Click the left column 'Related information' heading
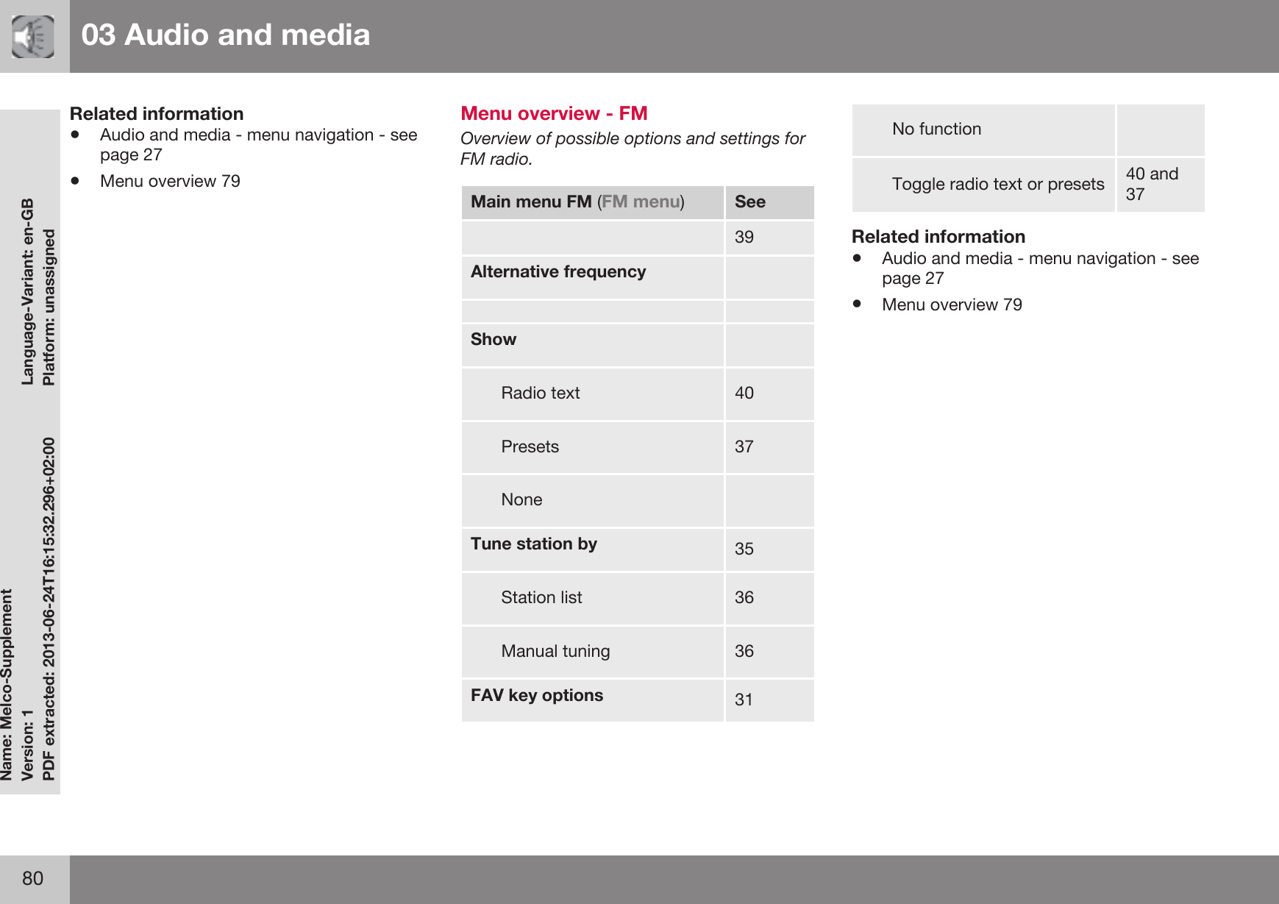 click(x=157, y=114)
